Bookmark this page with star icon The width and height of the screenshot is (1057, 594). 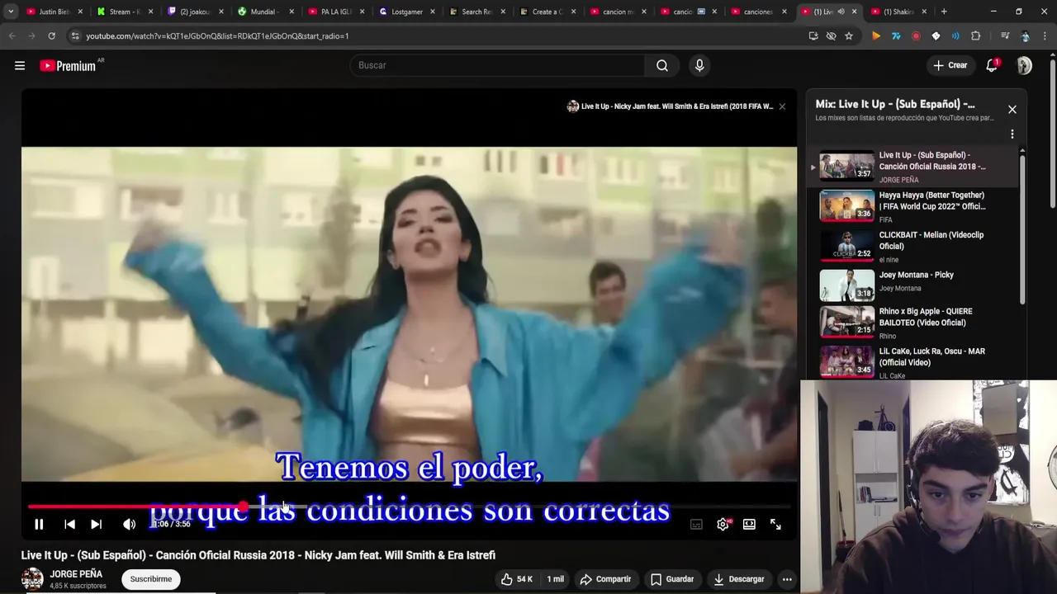848,36
